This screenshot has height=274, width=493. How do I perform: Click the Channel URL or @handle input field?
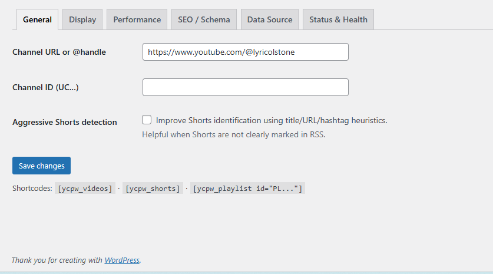245,52
